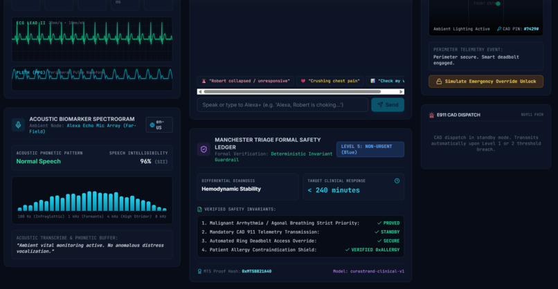This screenshot has width=558, height=289.
Task: Click the "Ambient Lighting Active" label
Action: point(461,29)
